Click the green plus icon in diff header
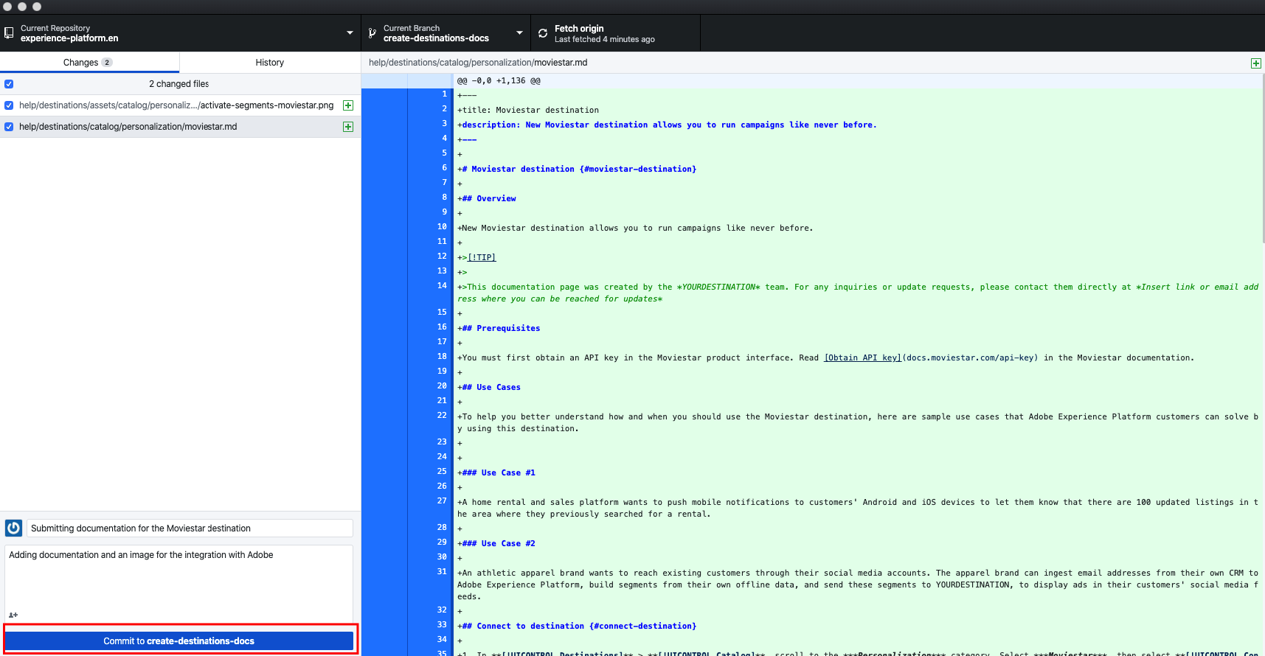 pos(1255,63)
